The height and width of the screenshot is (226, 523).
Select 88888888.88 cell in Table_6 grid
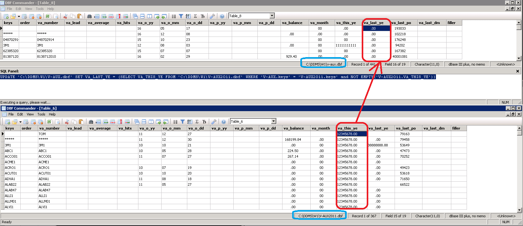[x=381, y=145]
